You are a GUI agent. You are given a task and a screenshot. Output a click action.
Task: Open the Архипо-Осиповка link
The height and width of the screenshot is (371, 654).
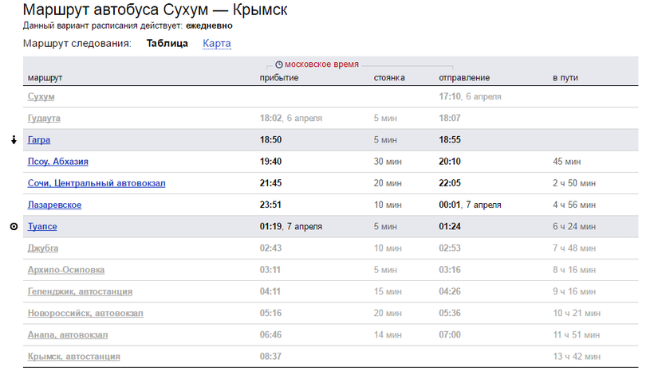[x=65, y=270]
